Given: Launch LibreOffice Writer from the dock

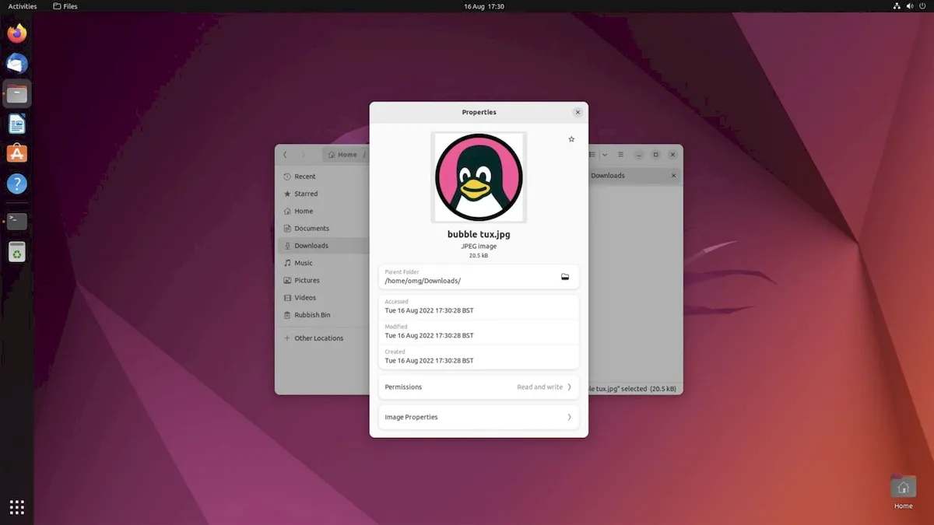Looking at the screenshot, I should click(x=17, y=124).
